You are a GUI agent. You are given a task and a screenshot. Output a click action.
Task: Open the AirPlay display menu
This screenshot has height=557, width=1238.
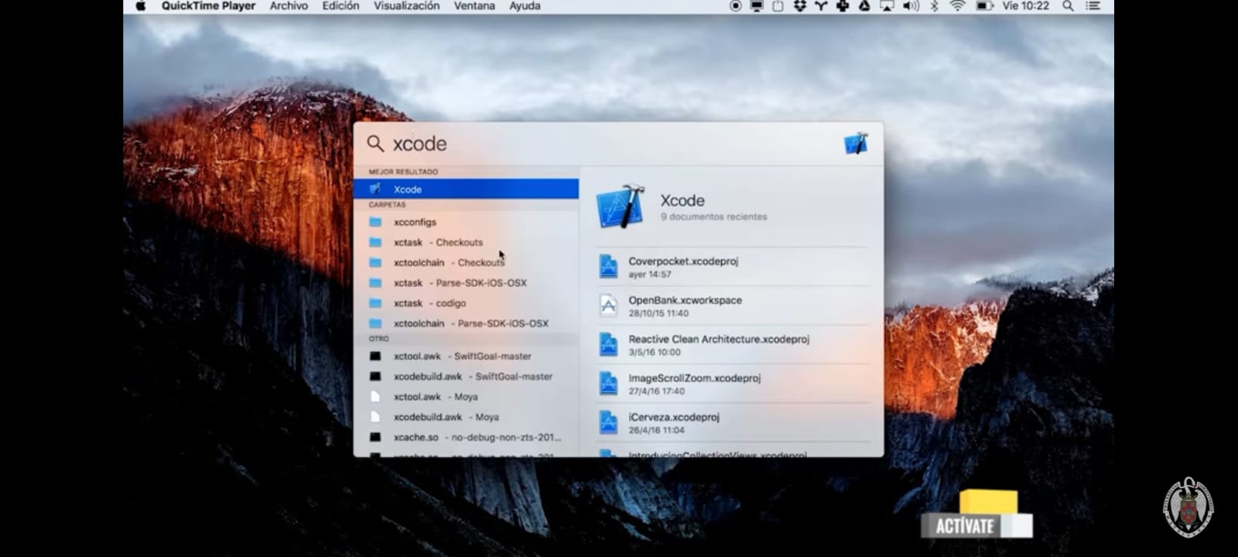pyautogui.click(x=887, y=5)
